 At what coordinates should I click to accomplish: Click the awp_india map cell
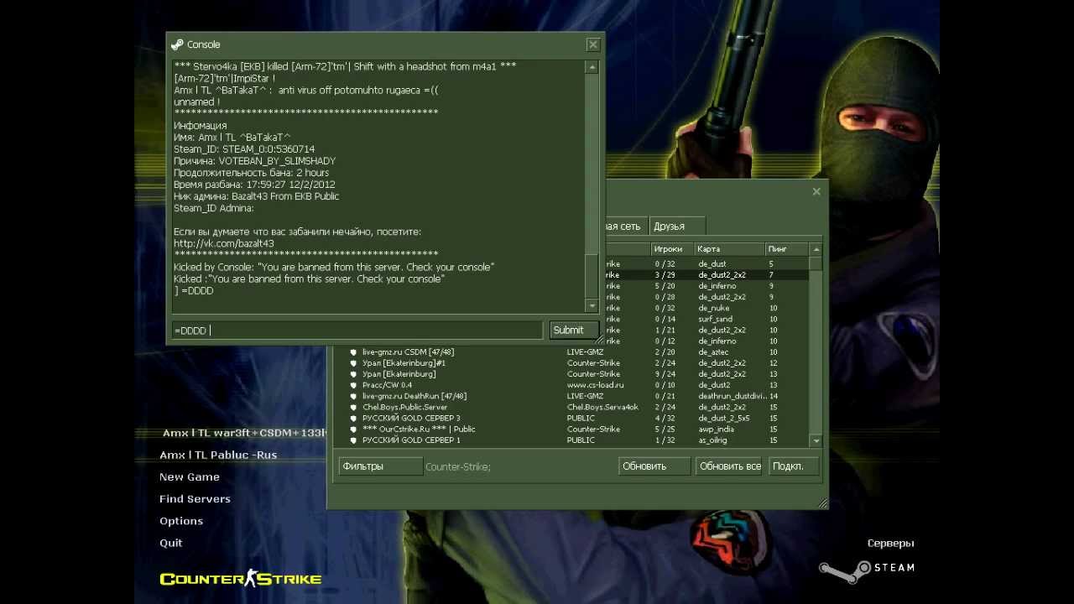pyautogui.click(x=716, y=429)
